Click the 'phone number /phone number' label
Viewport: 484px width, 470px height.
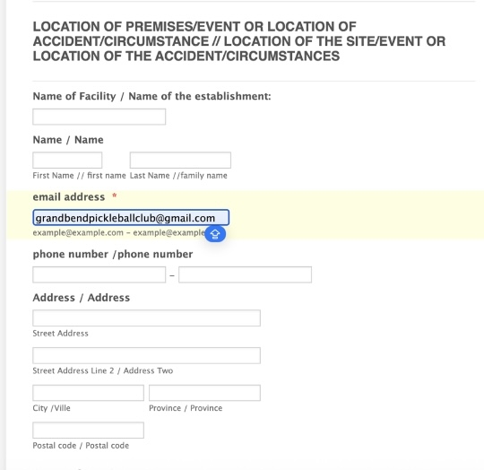pos(113,254)
